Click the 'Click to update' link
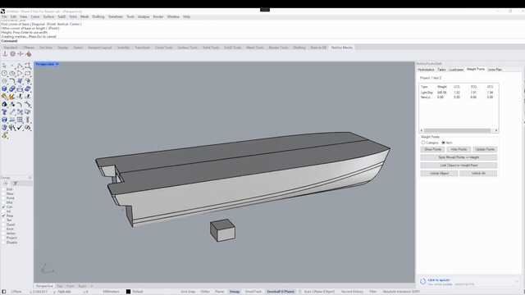525x295 pixels. coord(439,280)
